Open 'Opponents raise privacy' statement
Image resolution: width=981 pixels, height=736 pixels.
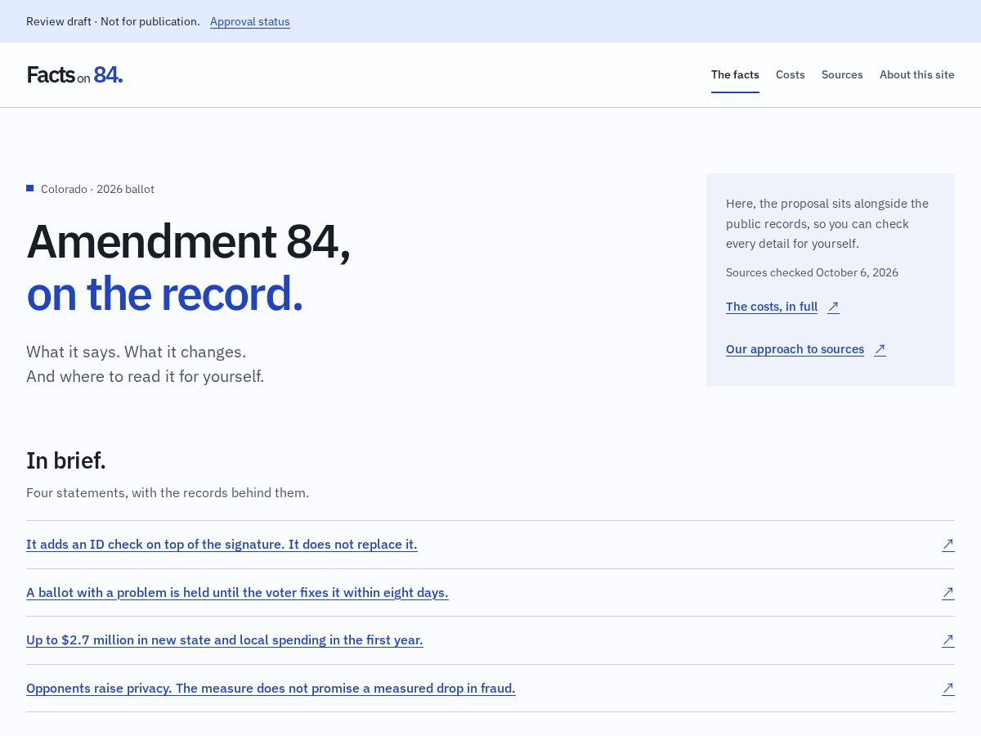(271, 689)
